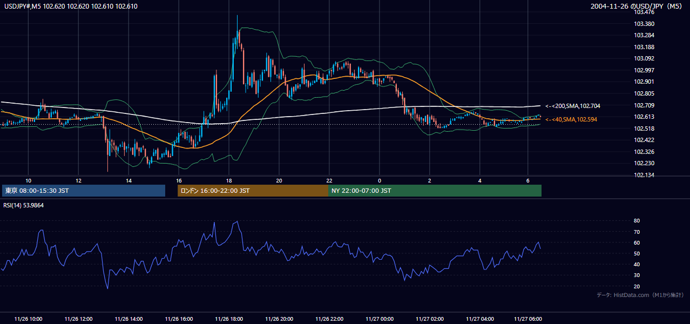690x324 pixels.
Task: Click the 11/26 20:00 date label
Action: [279, 319]
